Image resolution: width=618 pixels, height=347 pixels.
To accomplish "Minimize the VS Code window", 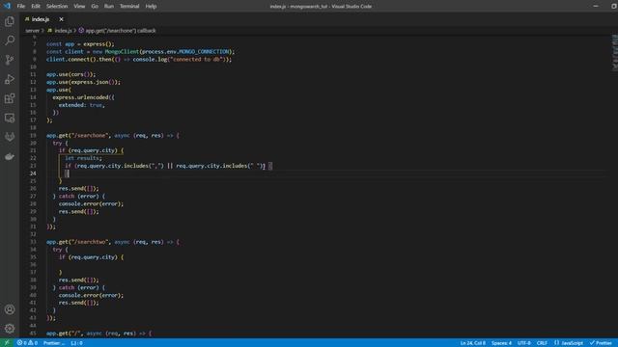I will [x=596, y=6].
